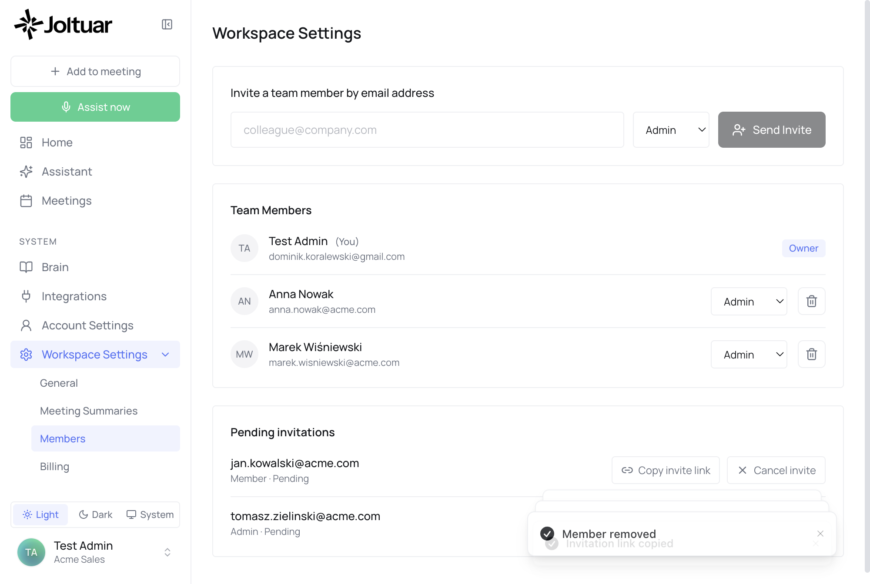Cancel invite for jan.kowalski@acme.com
Viewport: 870px width, 584px height.
[x=776, y=470]
